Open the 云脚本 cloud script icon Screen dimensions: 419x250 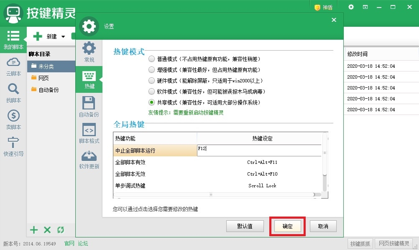(13, 63)
